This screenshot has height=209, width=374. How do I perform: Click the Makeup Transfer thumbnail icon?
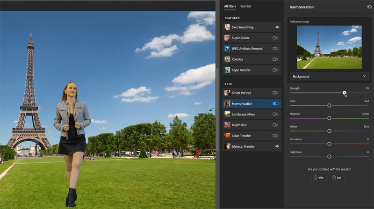coord(227,146)
